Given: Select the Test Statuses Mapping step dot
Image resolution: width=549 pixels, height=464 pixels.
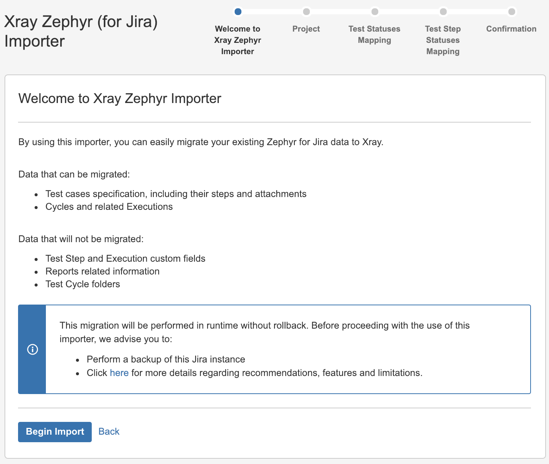Looking at the screenshot, I should tap(375, 12).
